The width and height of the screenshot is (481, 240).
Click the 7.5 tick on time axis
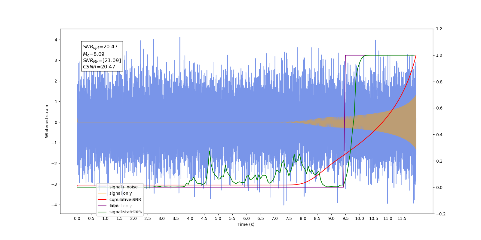289,218
